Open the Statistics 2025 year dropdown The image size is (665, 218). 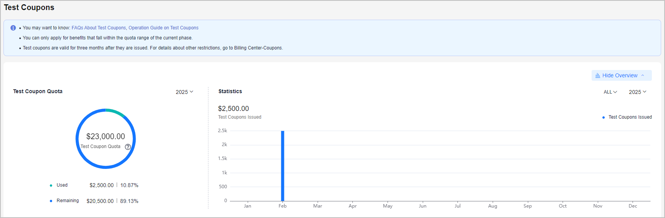click(x=637, y=92)
